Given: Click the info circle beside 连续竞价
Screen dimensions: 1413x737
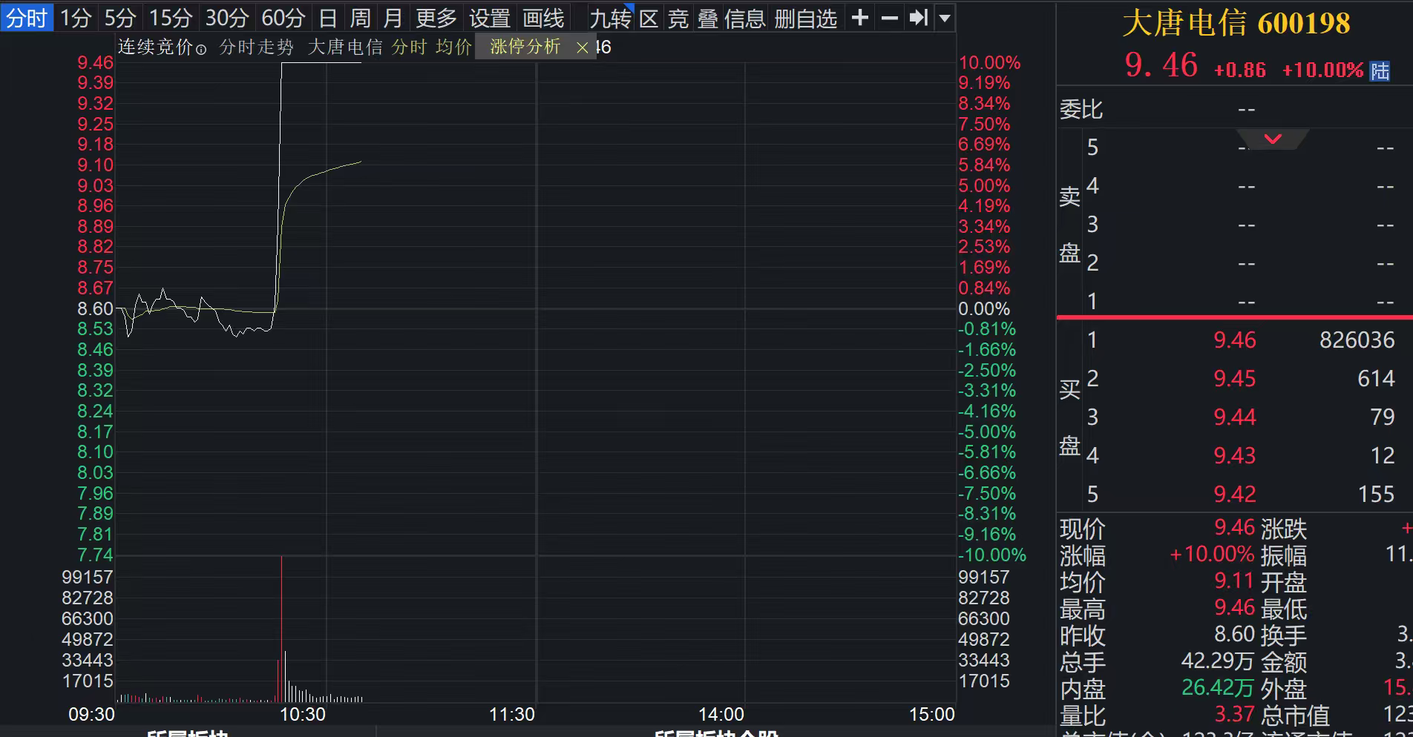Looking at the screenshot, I should (x=201, y=50).
